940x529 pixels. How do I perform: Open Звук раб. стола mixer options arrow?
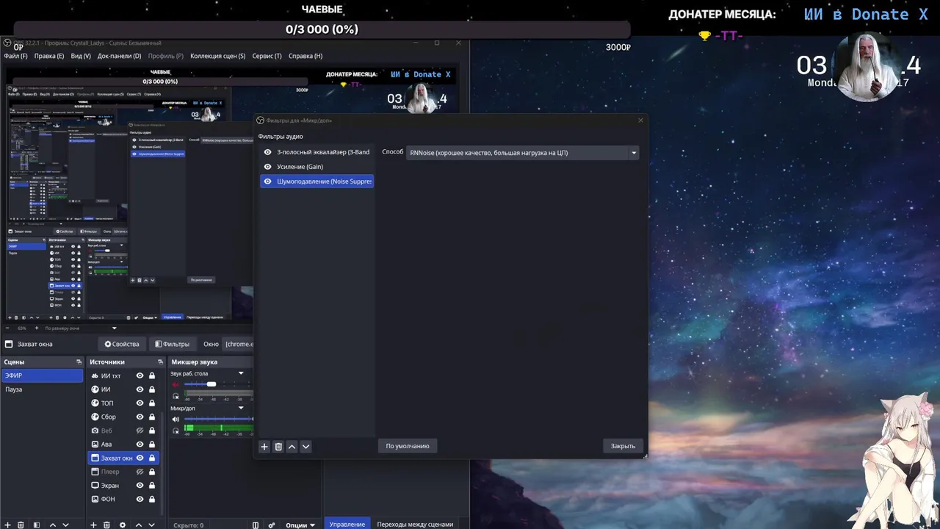coord(240,374)
